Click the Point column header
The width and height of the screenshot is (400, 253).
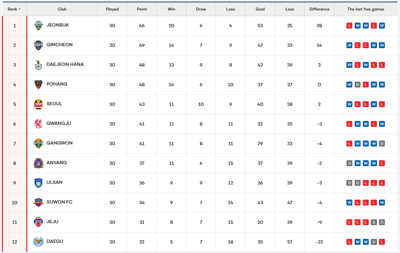[142, 9]
